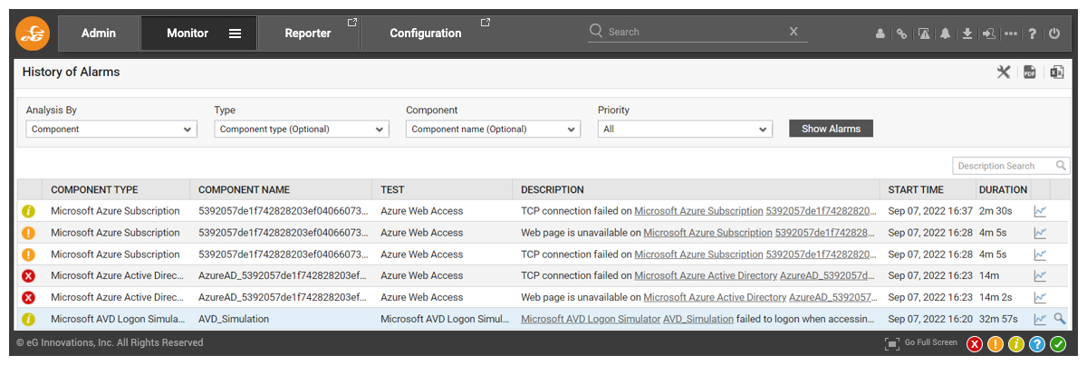
Task: Open the Component name (Optional) dropdown
Action: coord(493,130)
